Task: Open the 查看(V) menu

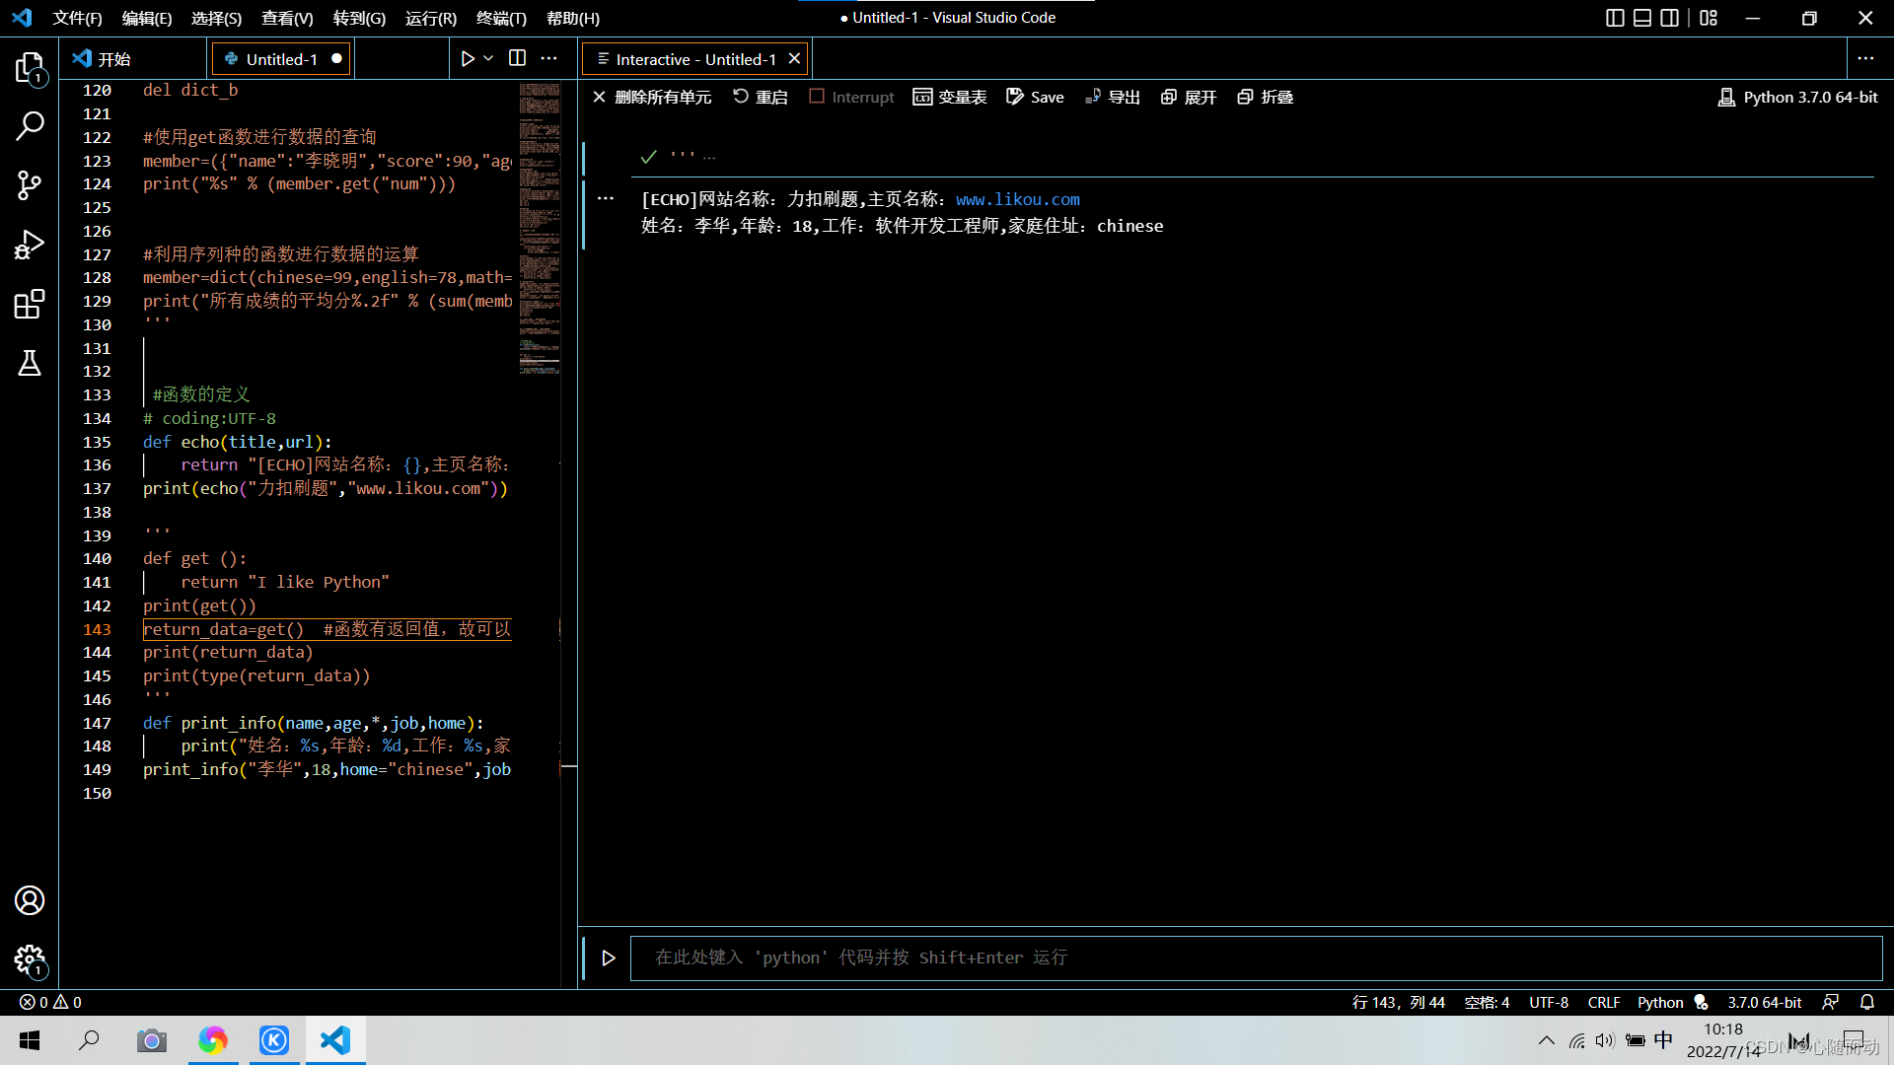Action: (287, 18)
